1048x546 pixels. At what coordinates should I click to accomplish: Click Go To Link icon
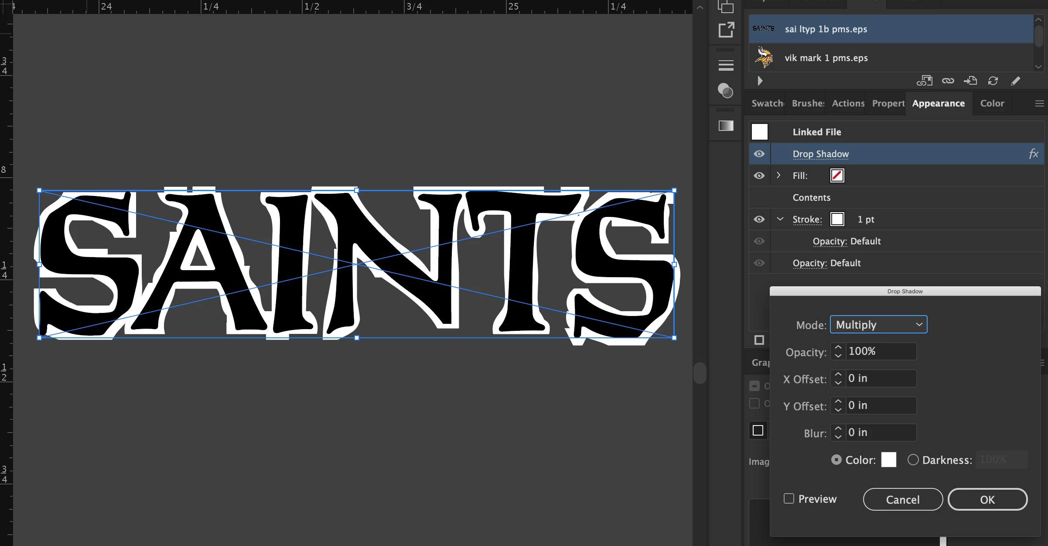[970, 81]
